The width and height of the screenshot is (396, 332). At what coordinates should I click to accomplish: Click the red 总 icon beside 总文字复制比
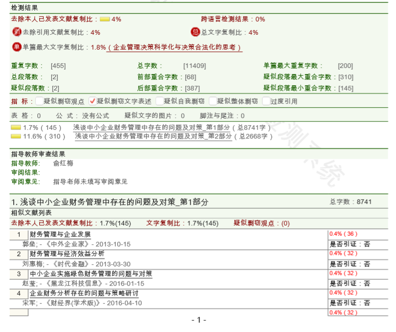195,32
